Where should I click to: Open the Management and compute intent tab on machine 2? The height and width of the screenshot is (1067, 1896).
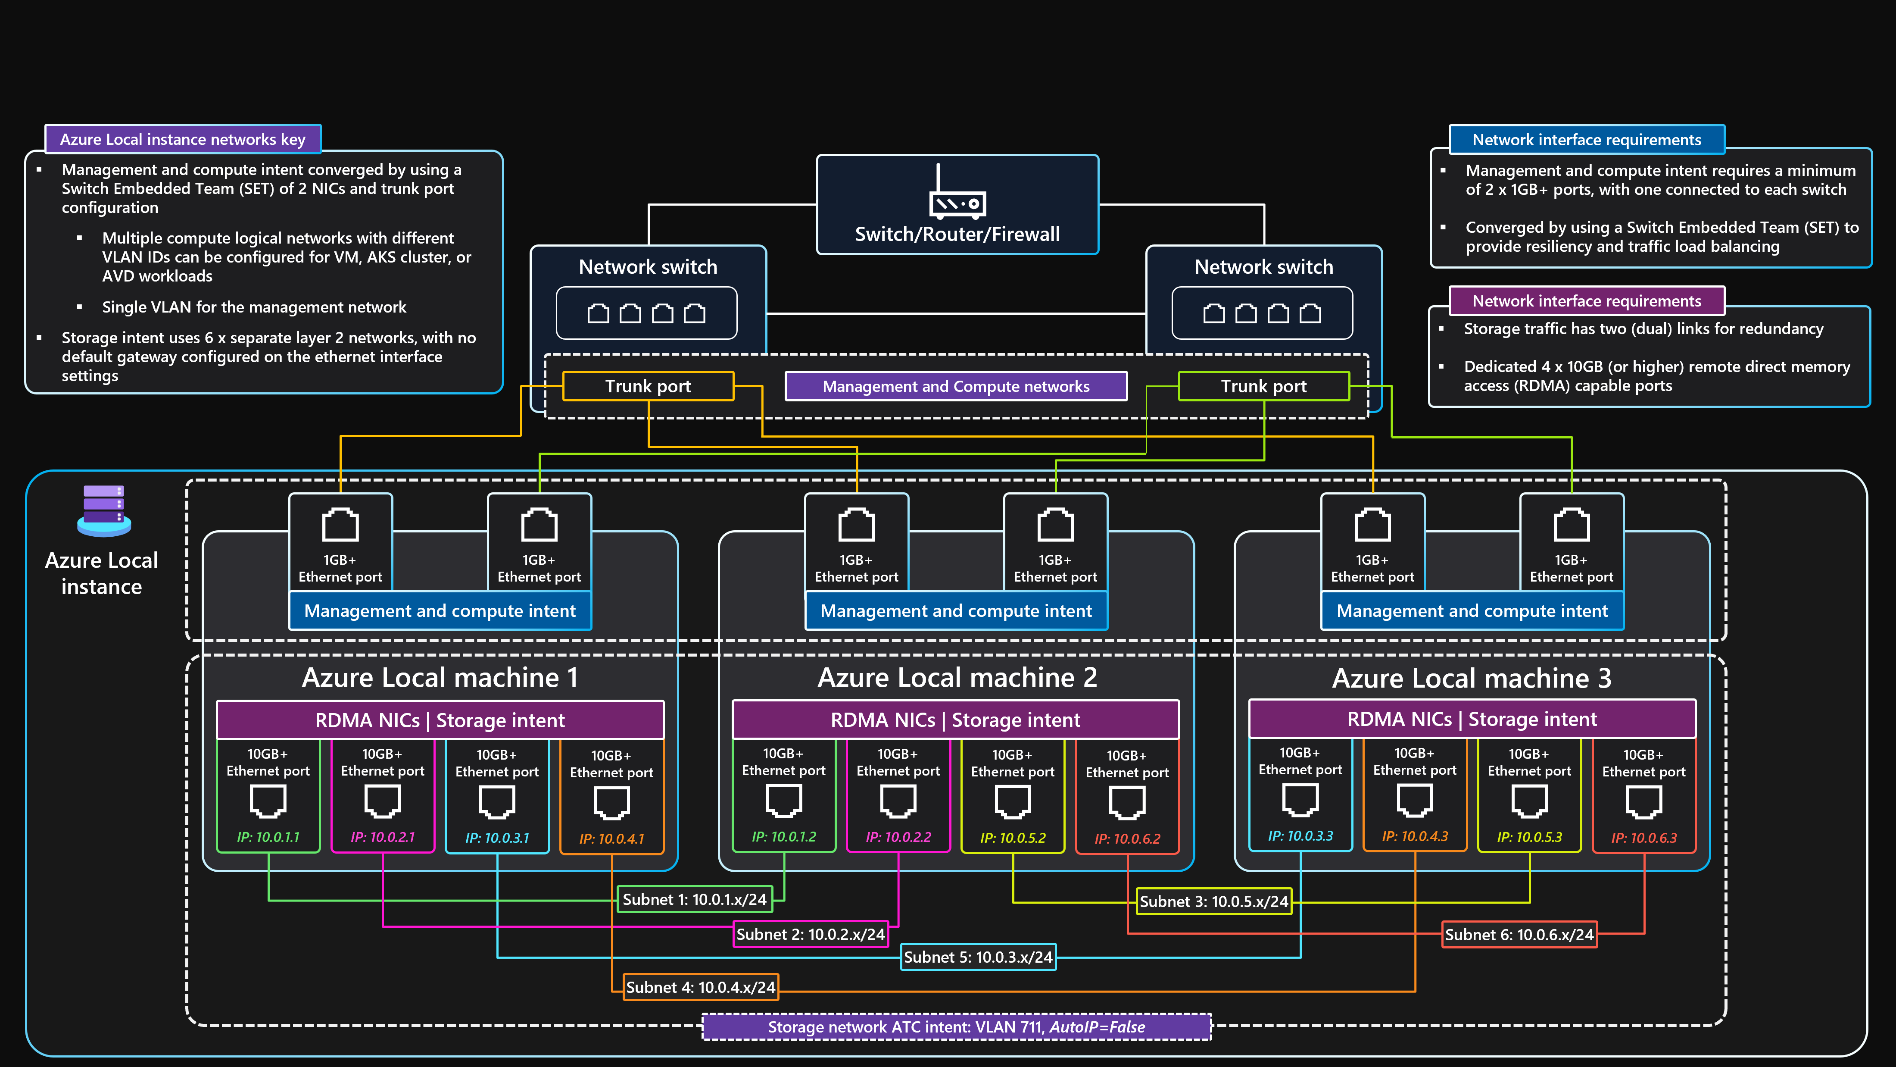click(x=956, y=610)
